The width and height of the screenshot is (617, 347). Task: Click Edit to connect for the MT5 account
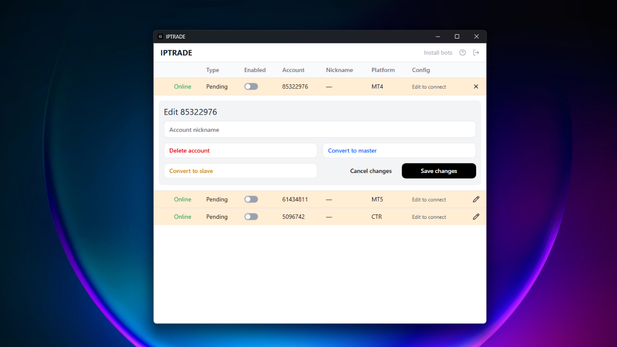pos(429,199)
